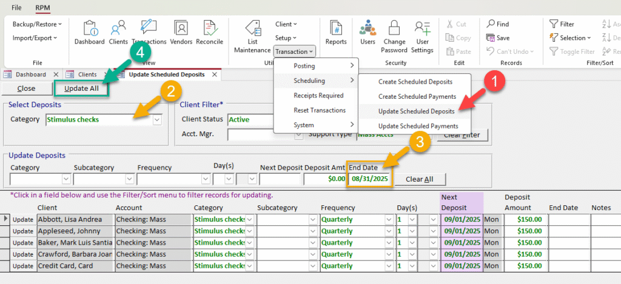Open User Settings icon
Viewport: 621px width, 284px height.
click(422, 36)
